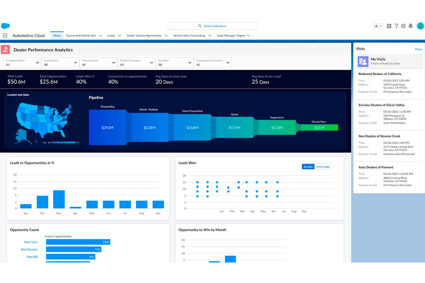Click the user profile avatar
The height and width of the screenshot is (283, 425).
tap(420, 26)
